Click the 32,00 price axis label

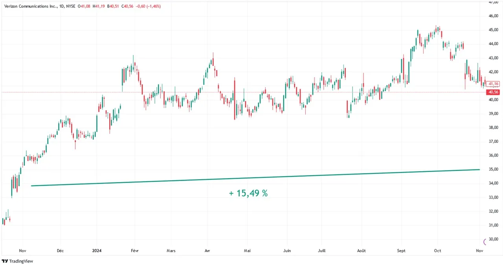pos(494,211)
